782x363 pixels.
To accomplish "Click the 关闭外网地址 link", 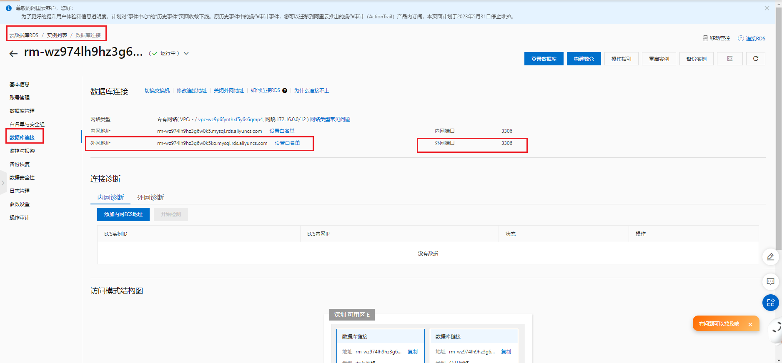I will point(229,90).
